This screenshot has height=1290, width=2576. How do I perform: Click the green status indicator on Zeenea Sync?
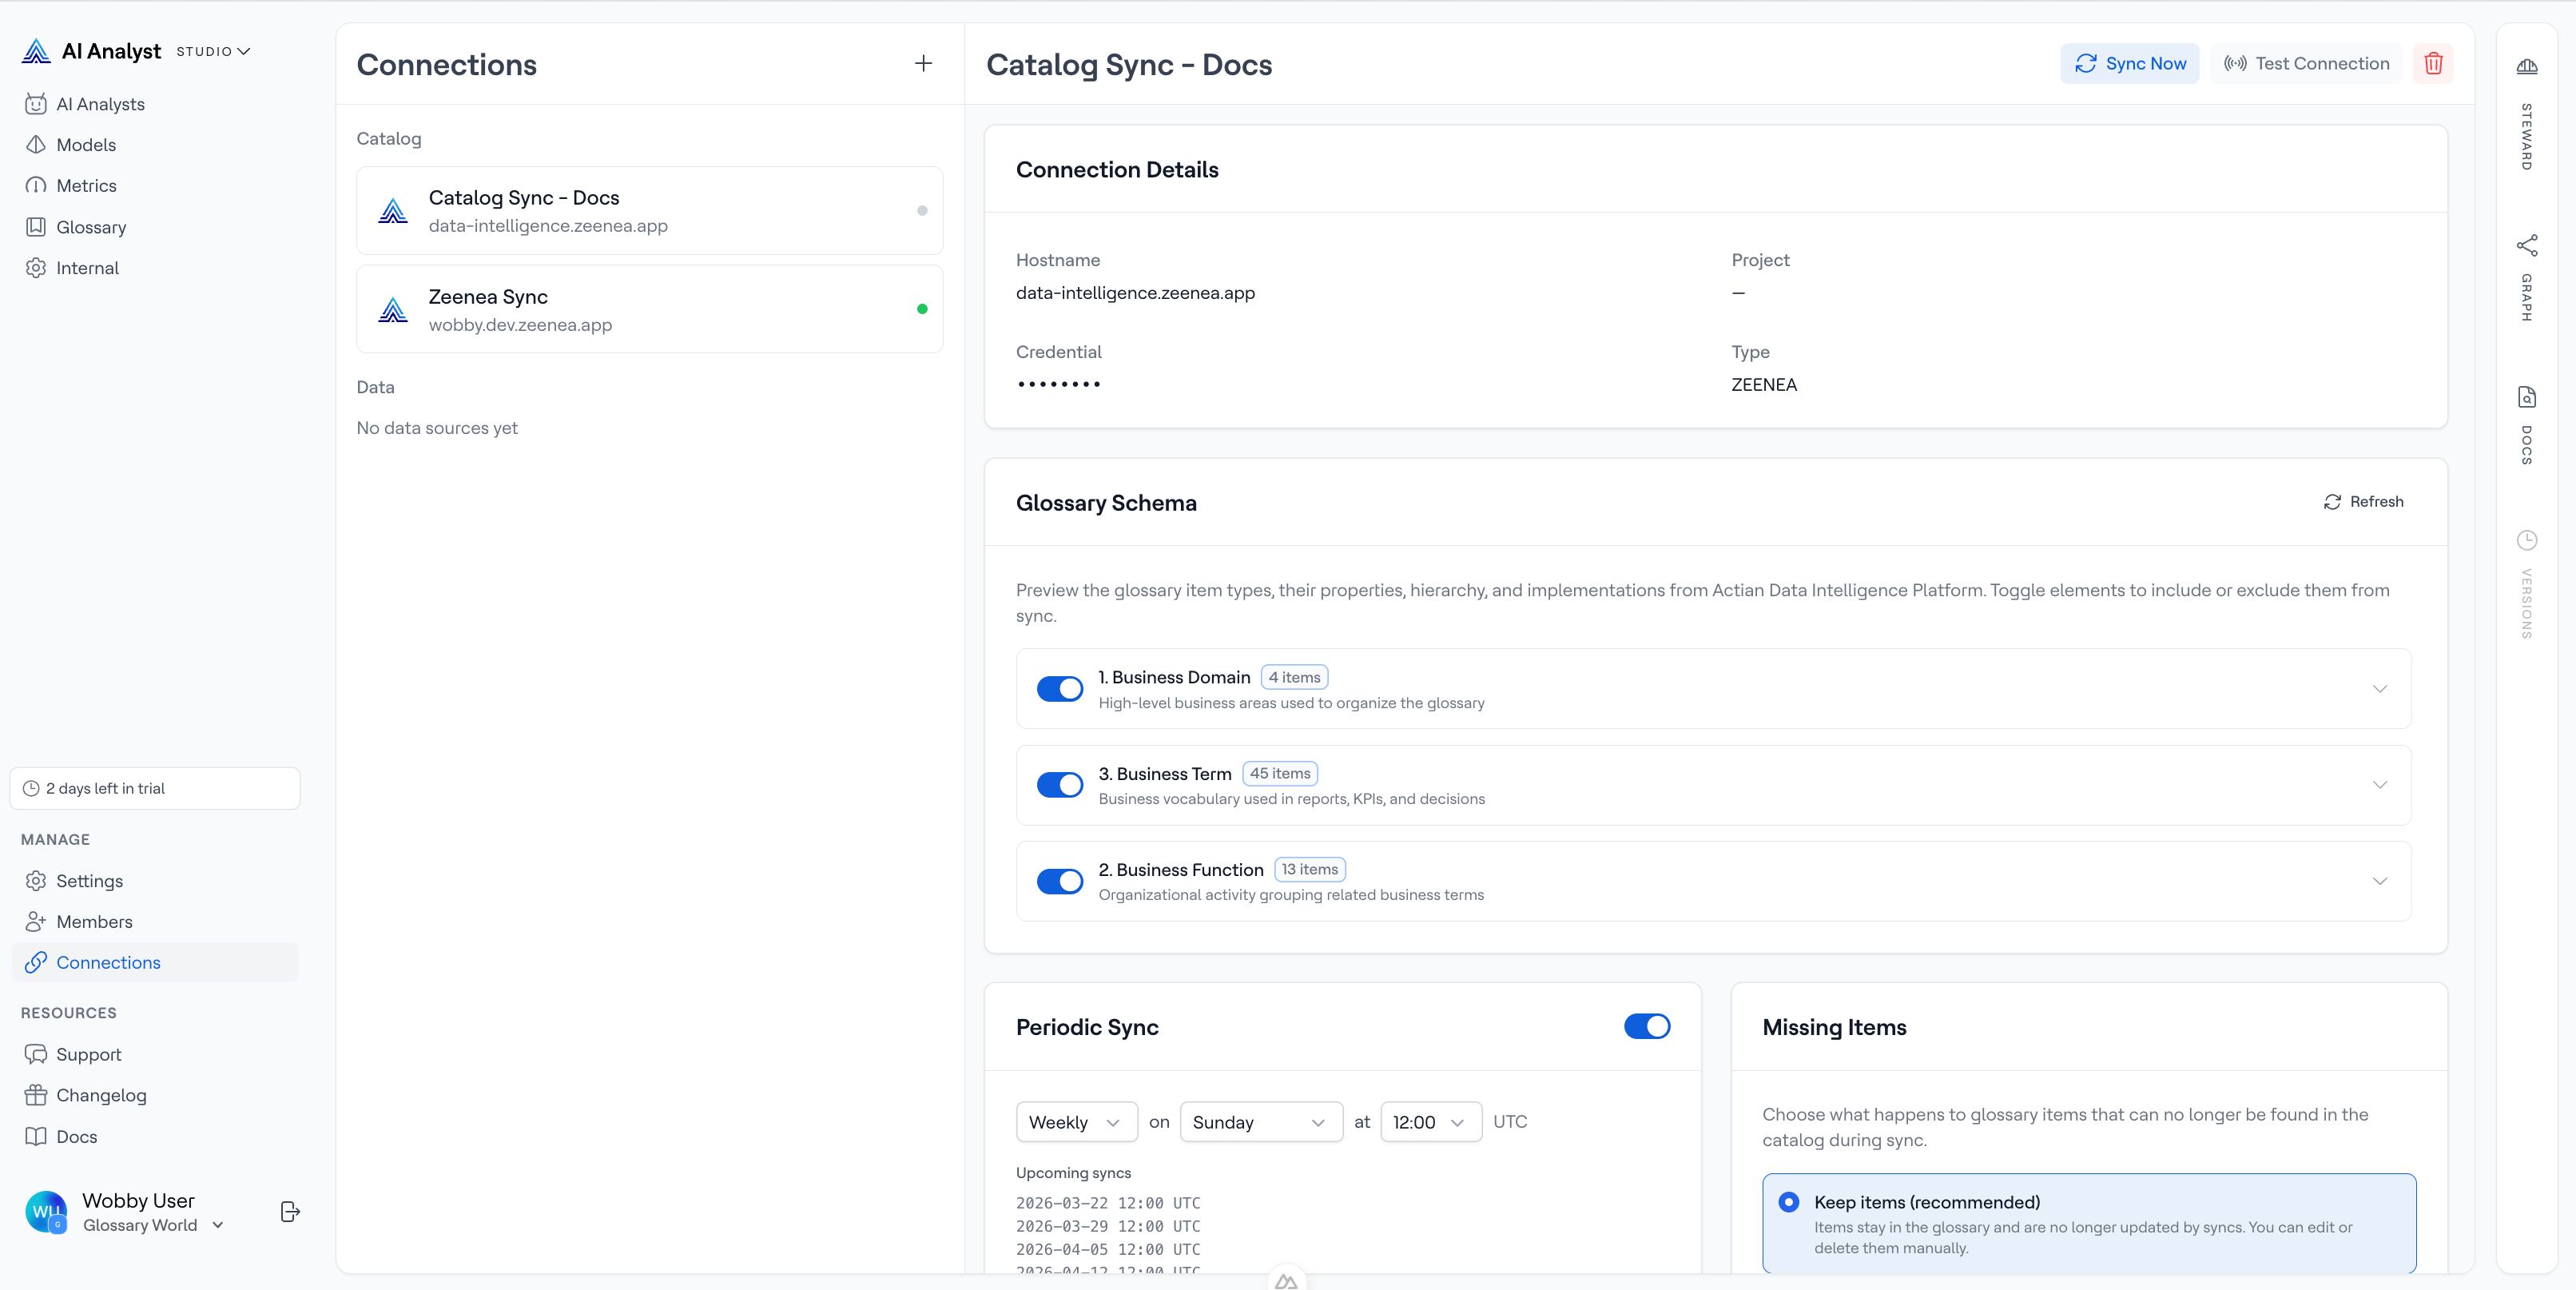coord(922,309)
